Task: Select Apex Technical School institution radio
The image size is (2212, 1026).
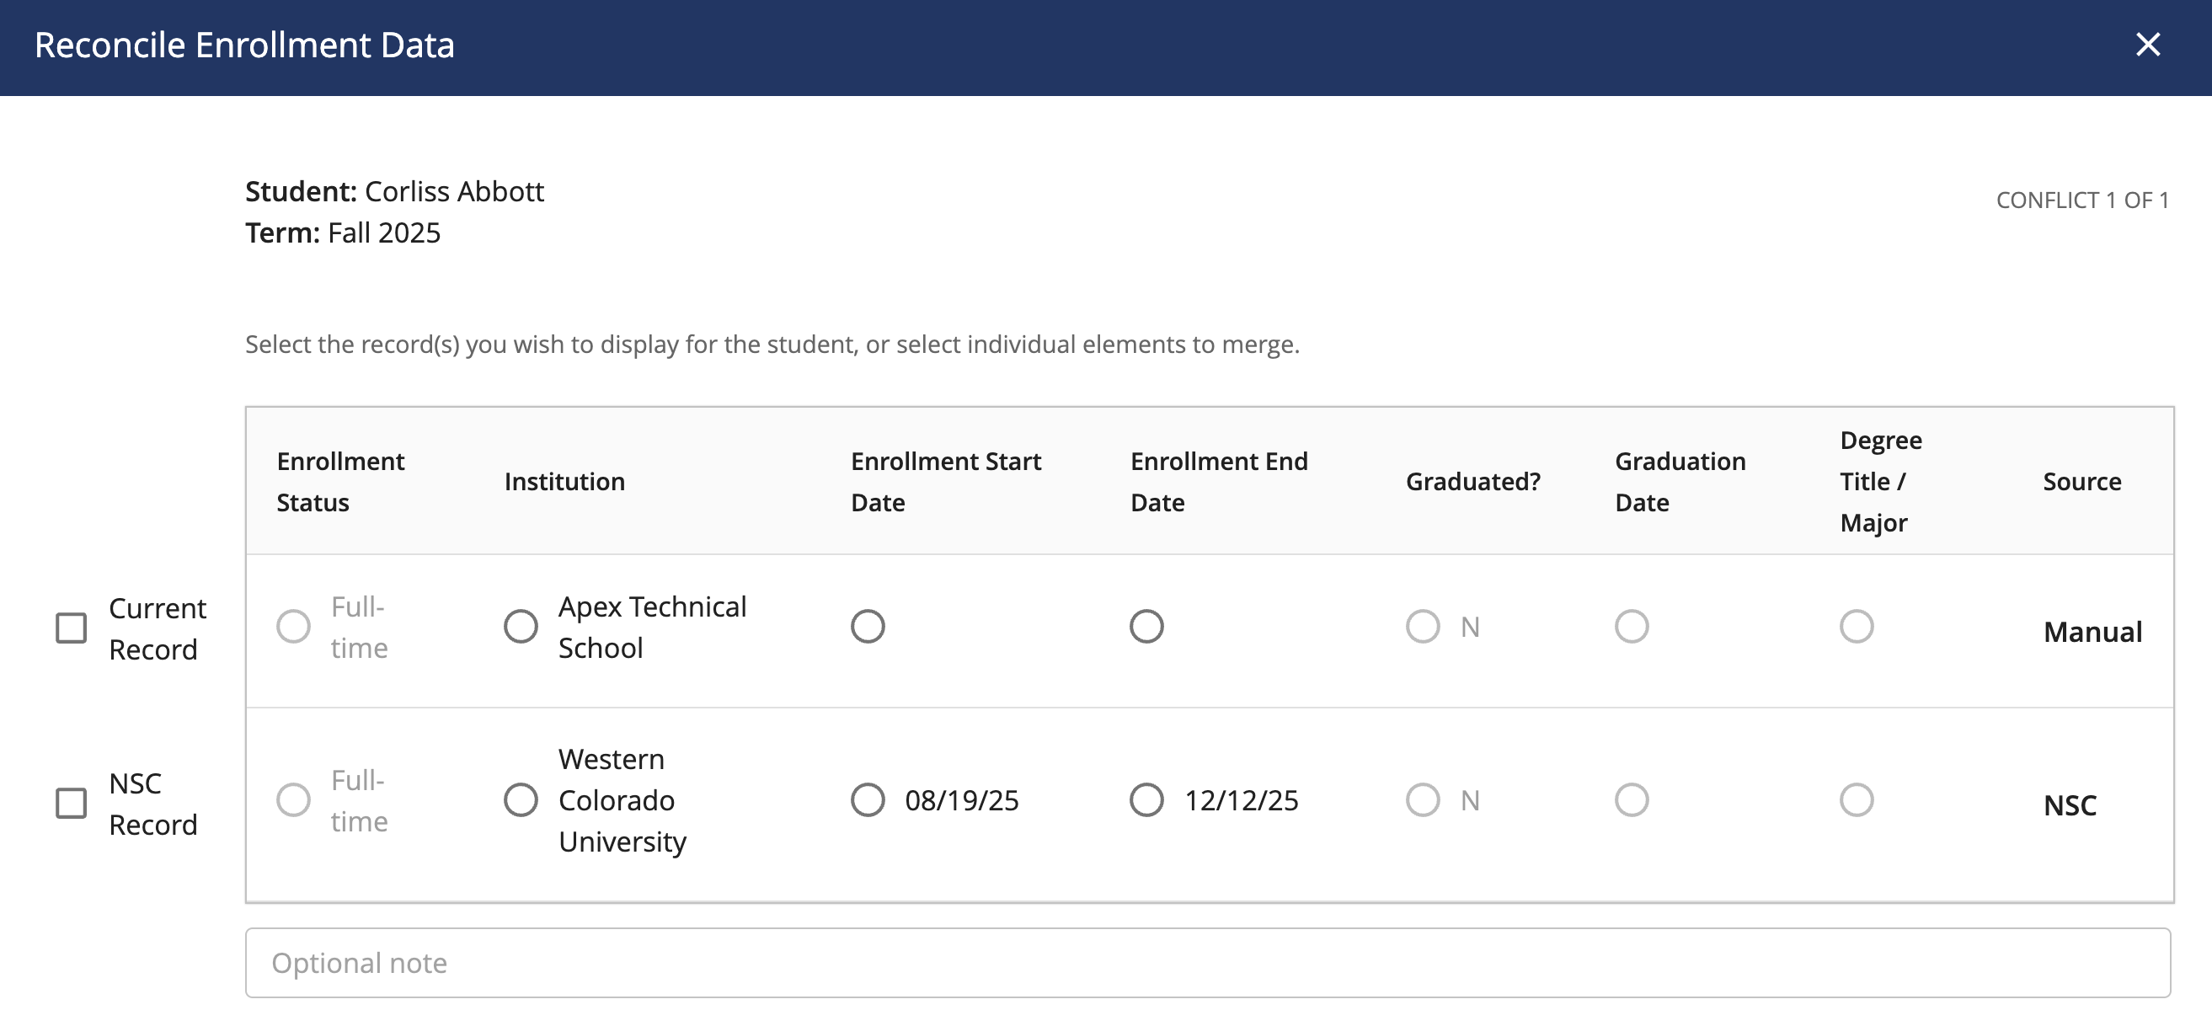Action: click(521, 626)
